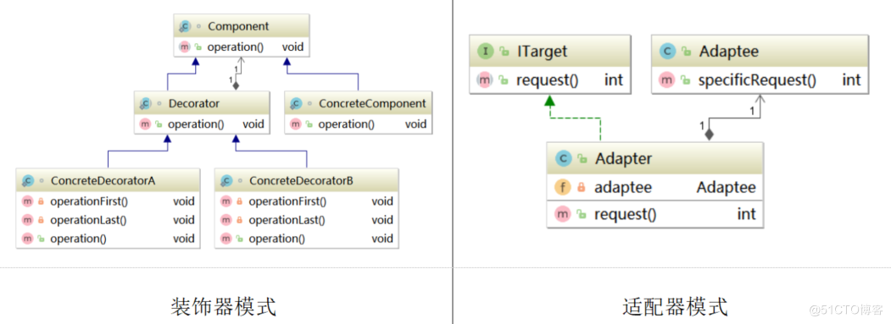Click the operation() method in Component
891x324 pixels.
235,47
